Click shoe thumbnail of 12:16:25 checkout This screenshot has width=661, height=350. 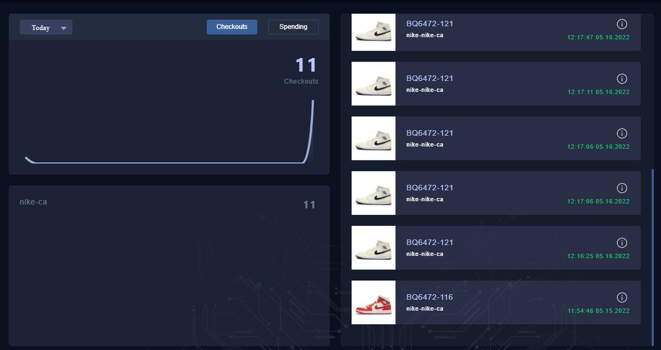tap(373, 248)
